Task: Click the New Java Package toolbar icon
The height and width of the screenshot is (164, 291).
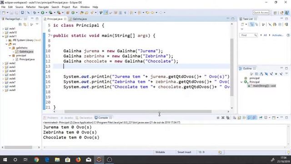Action: coord(68,13)
